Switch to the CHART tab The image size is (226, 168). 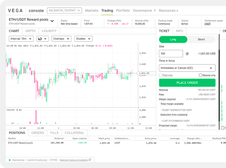coord(14,31)
